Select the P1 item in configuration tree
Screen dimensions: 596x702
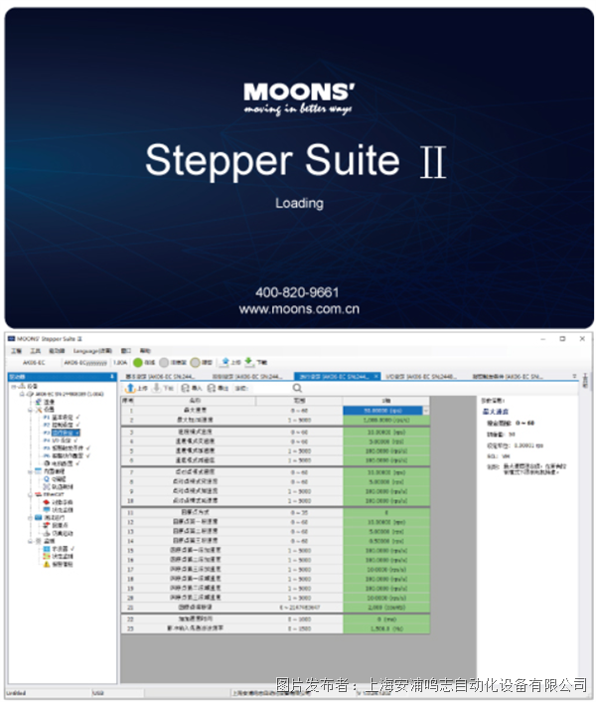(x=62, y=418)
